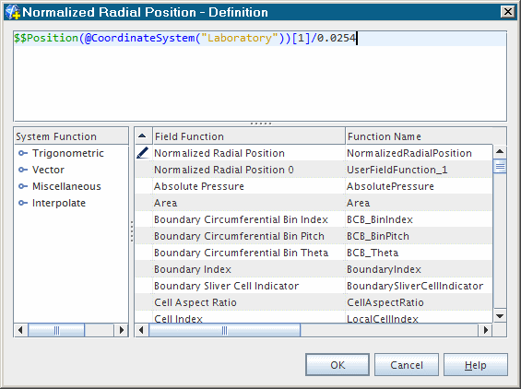Screen dimensions: 521x389
Task: Select the Absolute Pressure field function row
Action: click(x=314, y=186)
